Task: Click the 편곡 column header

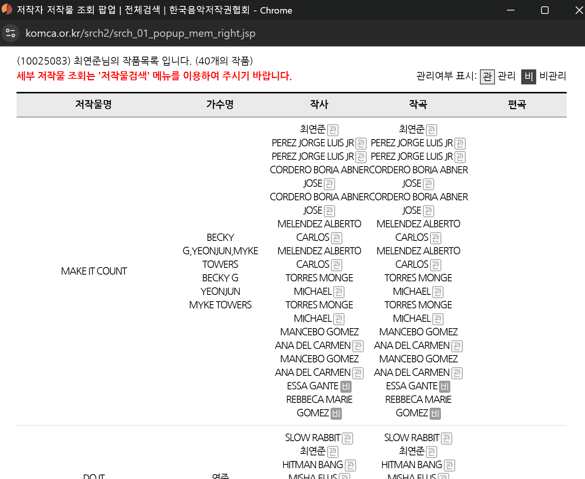Action: 517,104
